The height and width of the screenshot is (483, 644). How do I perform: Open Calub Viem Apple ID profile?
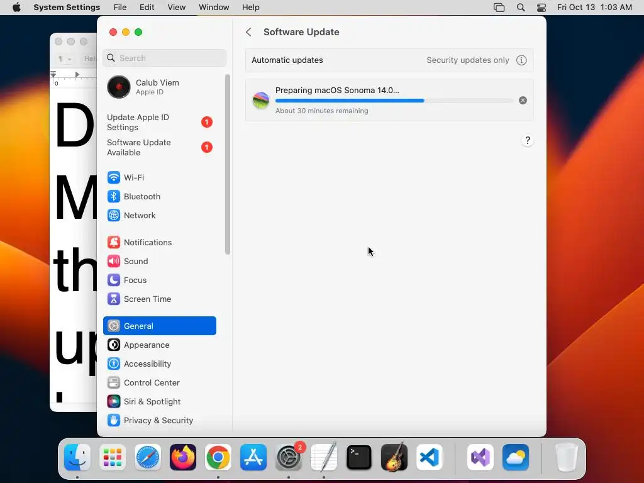(159, 87)
